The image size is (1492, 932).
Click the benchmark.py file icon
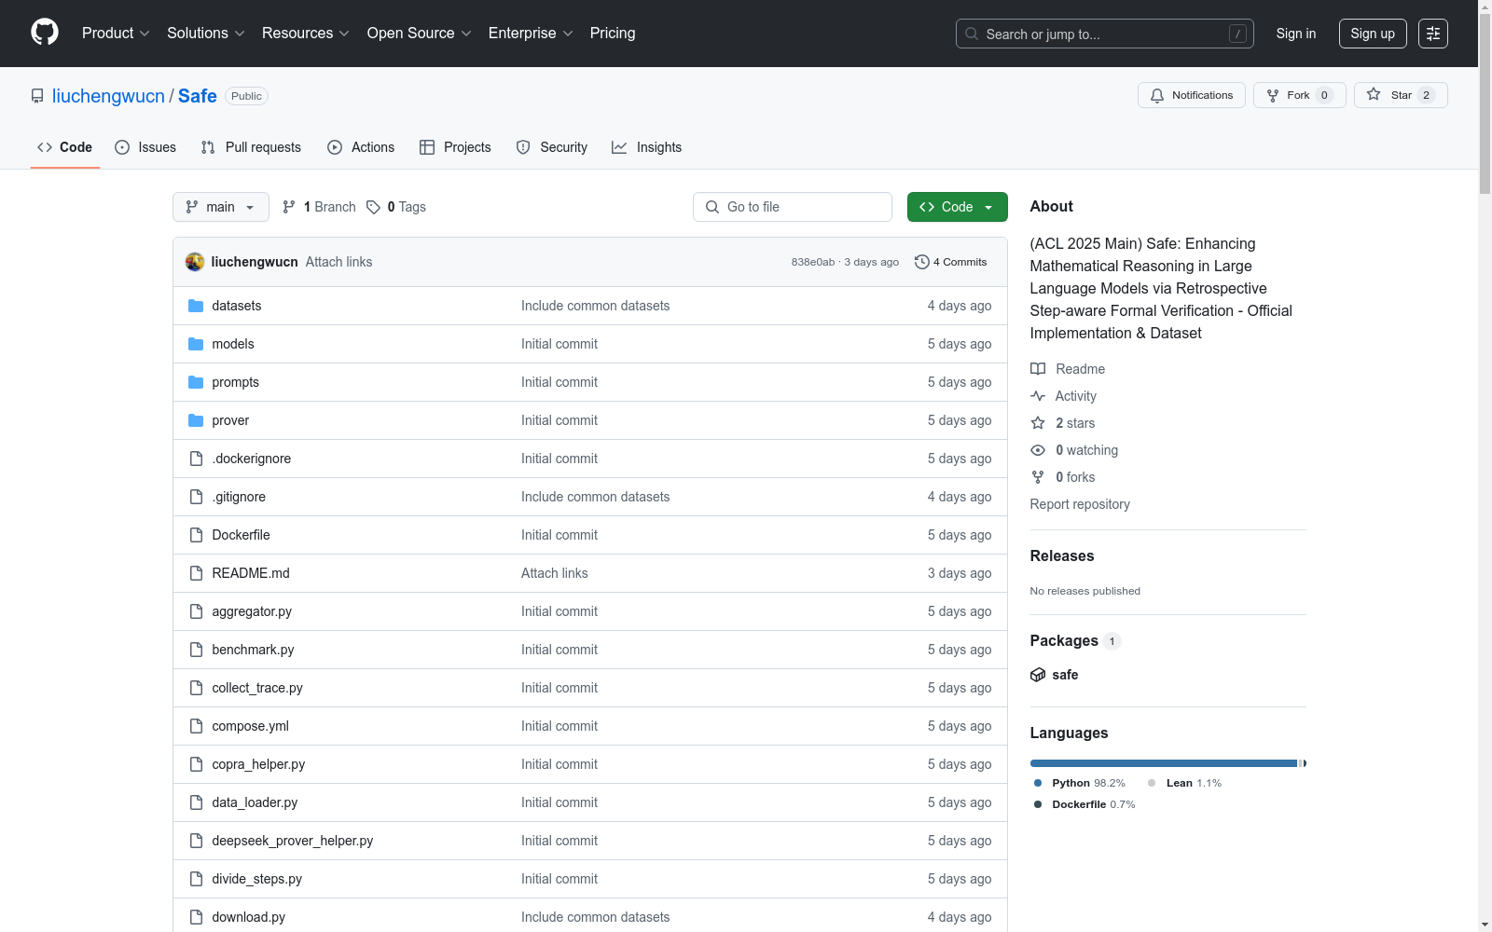(x=196, y=650)
